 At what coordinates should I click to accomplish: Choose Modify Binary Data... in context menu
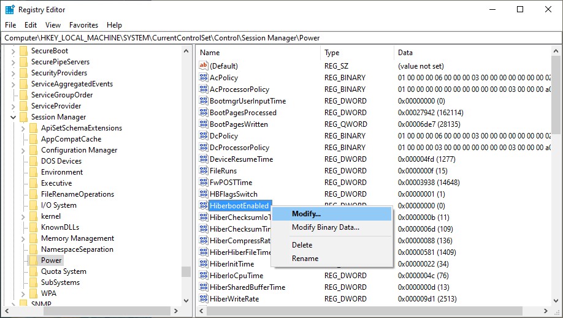click(x=332, y=227)
